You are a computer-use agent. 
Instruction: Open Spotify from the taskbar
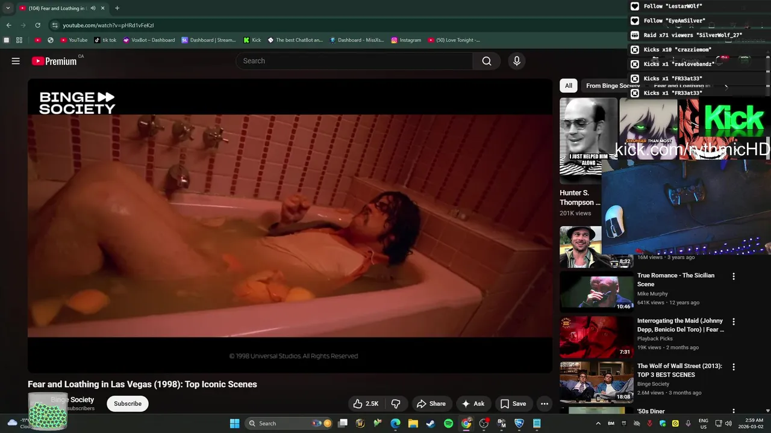pos(448,423)
